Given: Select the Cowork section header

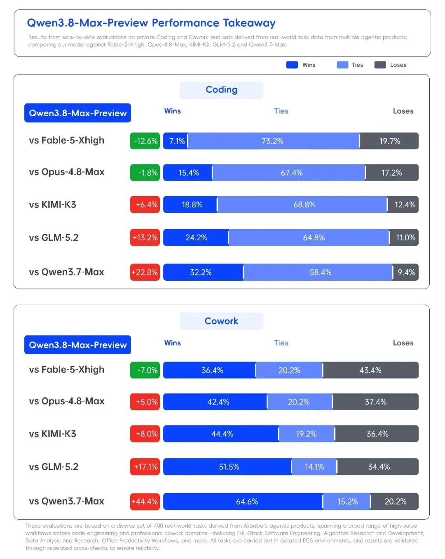Looking at the screenshot, I should pos(221,321).
